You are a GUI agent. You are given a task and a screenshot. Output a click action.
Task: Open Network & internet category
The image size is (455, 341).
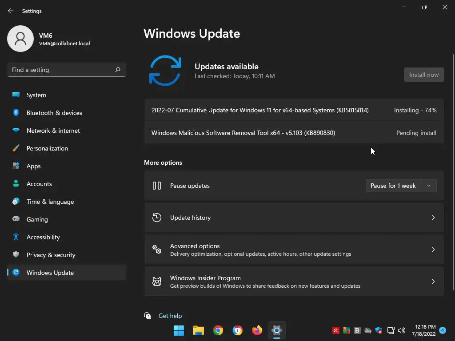[x=67, y=131]
